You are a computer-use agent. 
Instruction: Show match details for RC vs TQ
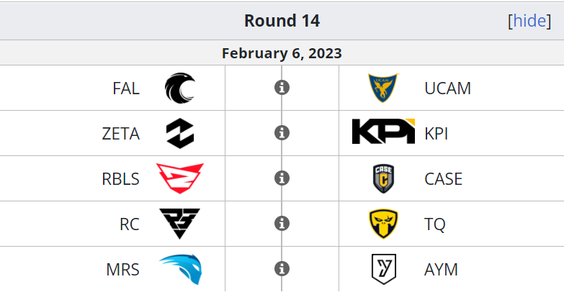[x=282, y=224]
